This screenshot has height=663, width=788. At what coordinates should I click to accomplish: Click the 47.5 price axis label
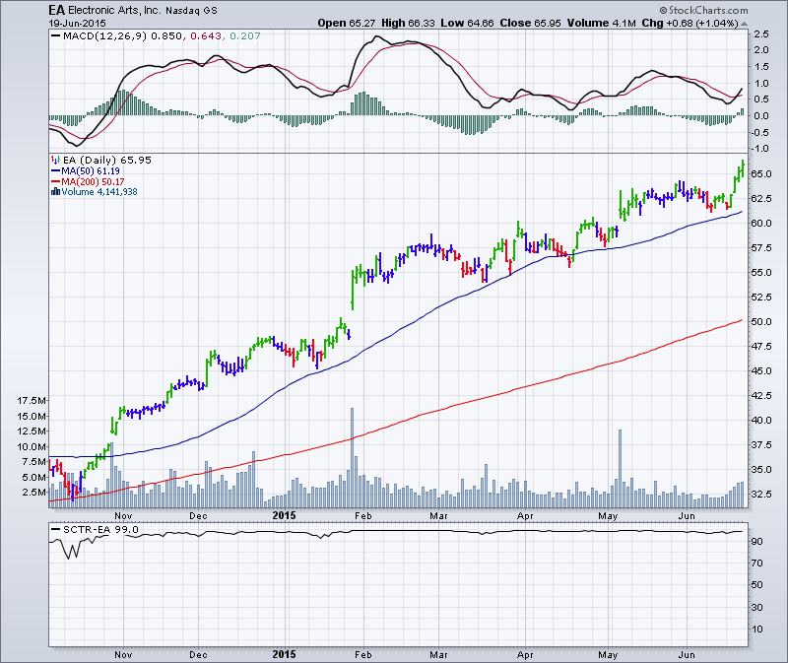pyautogui.click(x=760, y=346)
